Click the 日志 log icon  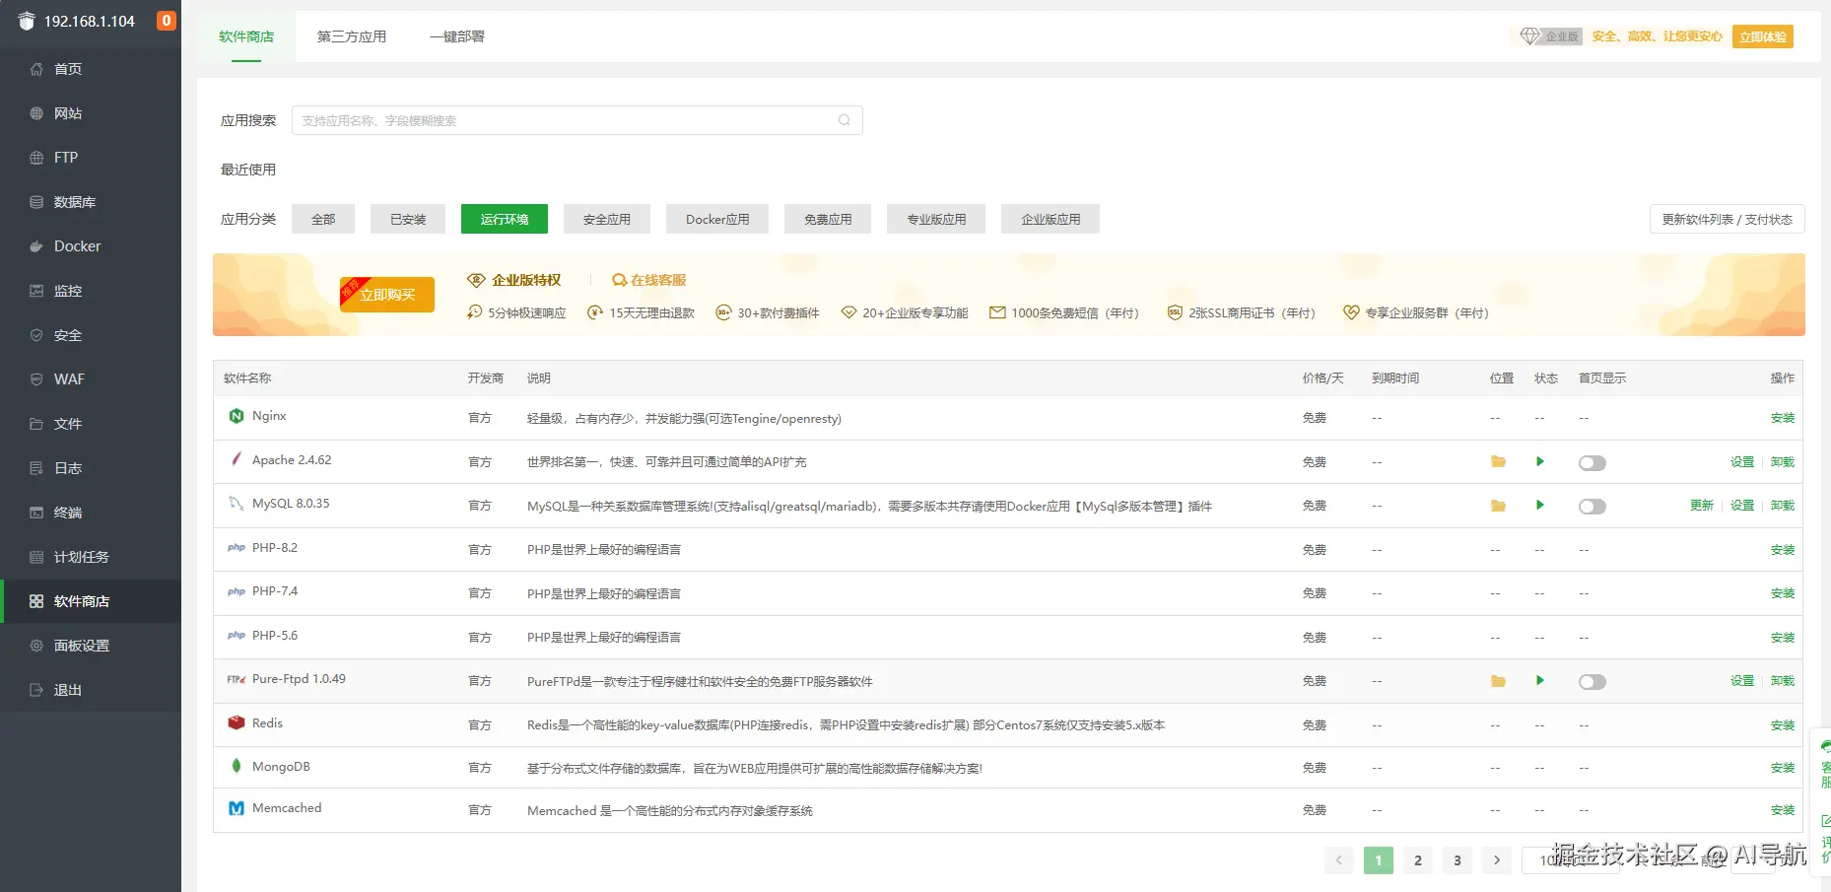36,468
